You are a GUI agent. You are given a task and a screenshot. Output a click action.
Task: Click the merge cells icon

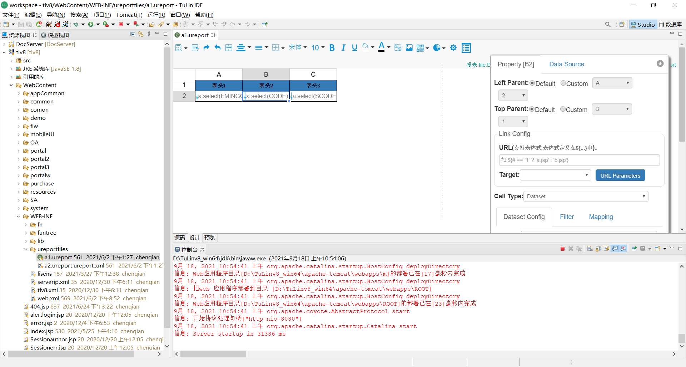(229, 48)
